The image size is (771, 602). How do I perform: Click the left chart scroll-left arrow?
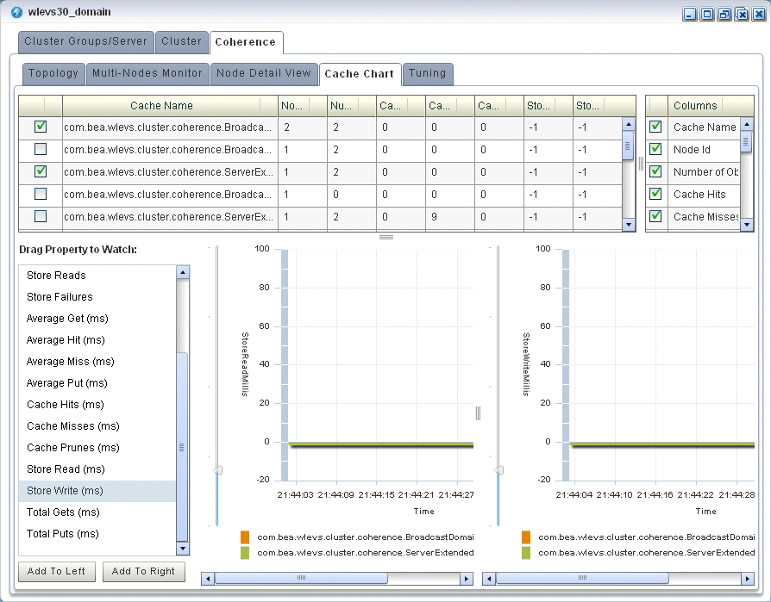pos(208,579)
